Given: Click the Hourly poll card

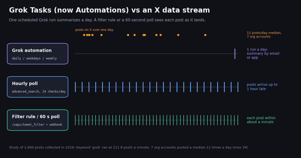Looking at the screenshot, I should (38, 87).
